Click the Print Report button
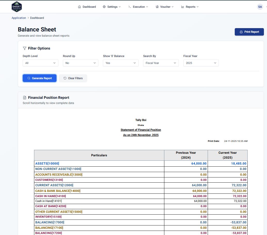Image resolution: width=267 pixels, height=235 pixels. click(249, 32)
